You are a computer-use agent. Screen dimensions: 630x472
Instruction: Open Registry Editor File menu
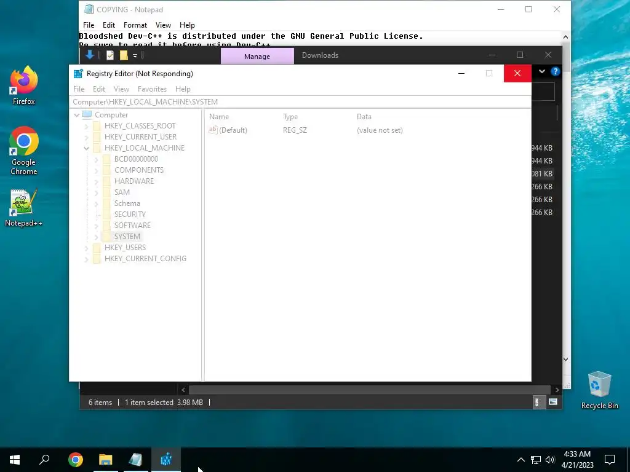tap(79, 89)
